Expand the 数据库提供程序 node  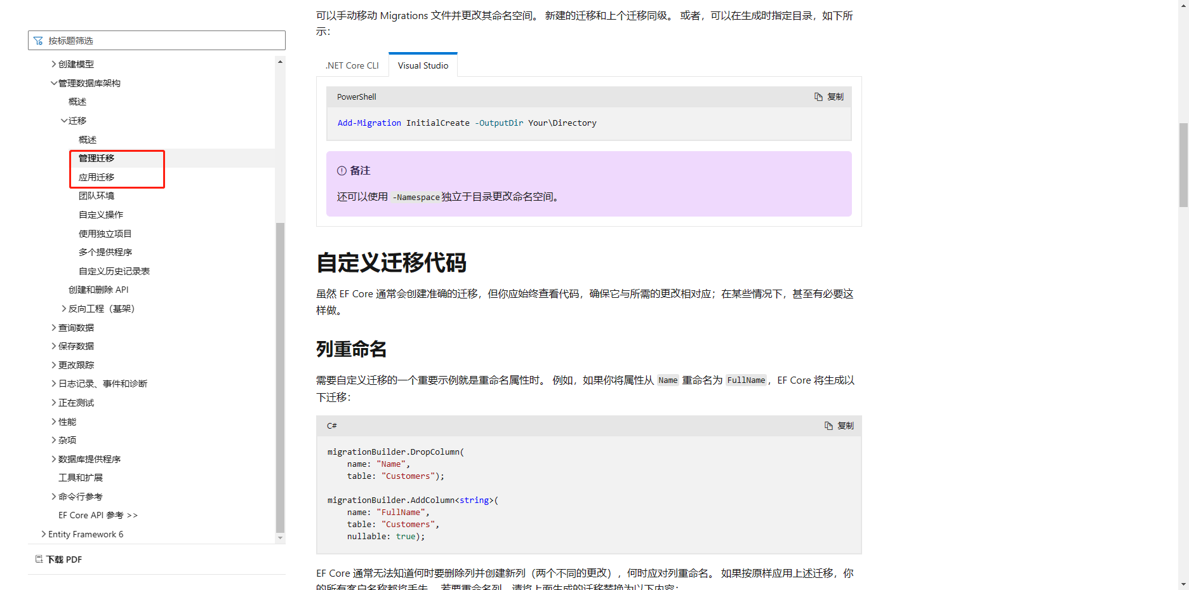point(54,459)
